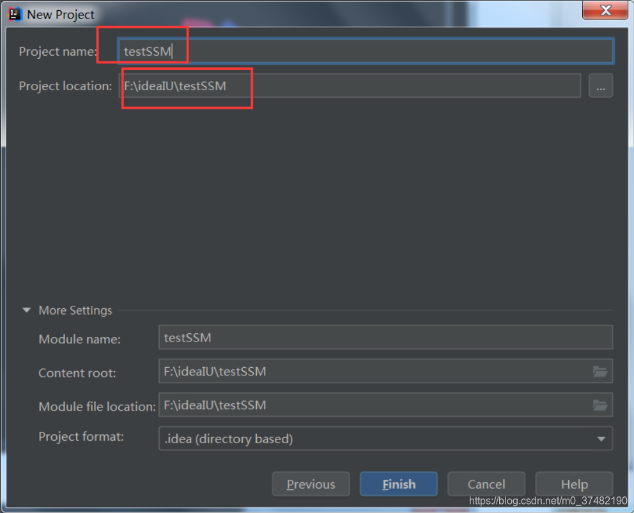The width and height of the screenshot is (634, 513).
Task: Open the Project format dropdown
Action: [386, 439]
